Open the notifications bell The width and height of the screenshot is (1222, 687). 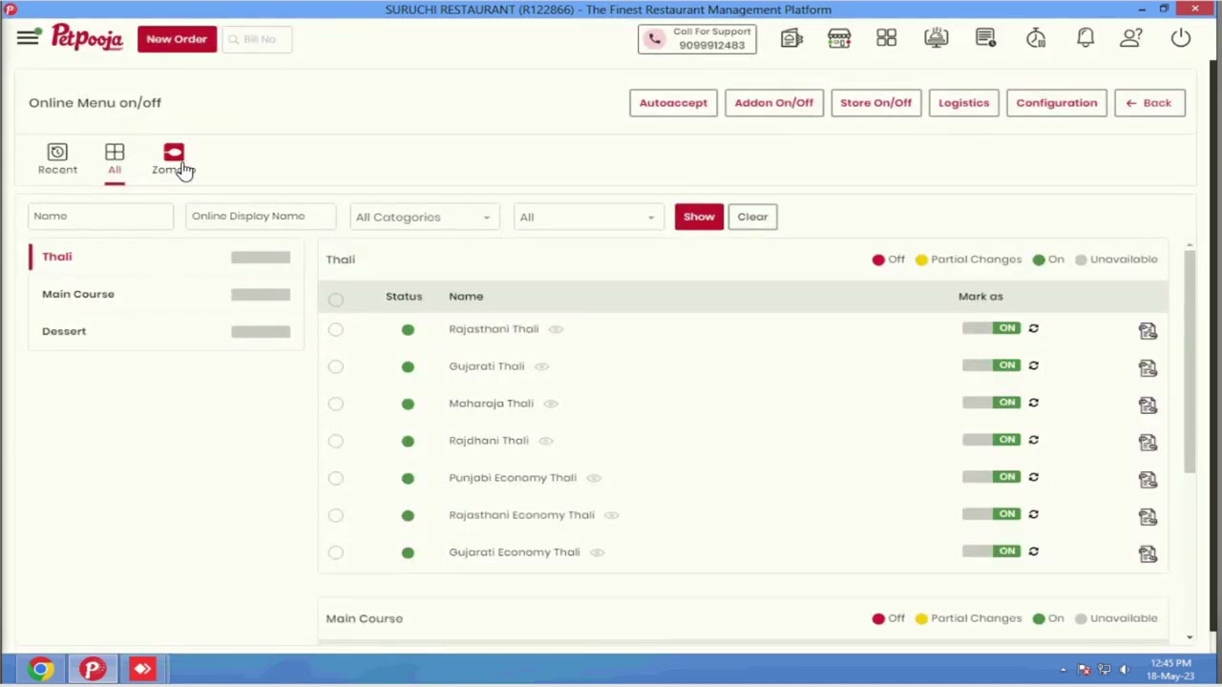pos(1085,38)
